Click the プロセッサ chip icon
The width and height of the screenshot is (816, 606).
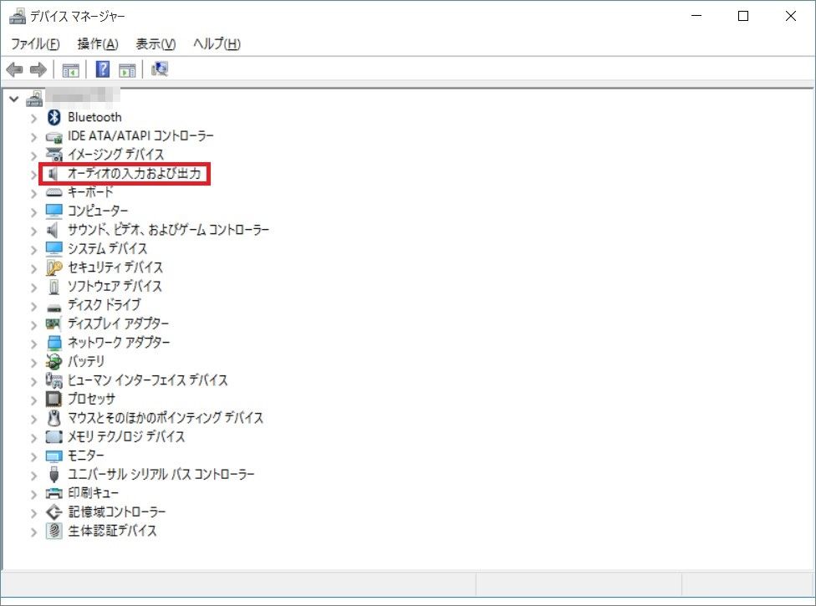pos(54,399)
